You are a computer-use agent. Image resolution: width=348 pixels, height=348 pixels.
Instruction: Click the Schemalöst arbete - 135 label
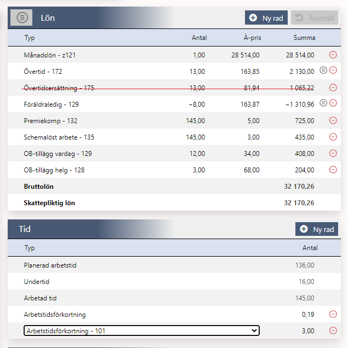coord(59,137)
